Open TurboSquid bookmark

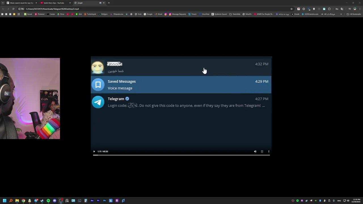tap(90, 14)
